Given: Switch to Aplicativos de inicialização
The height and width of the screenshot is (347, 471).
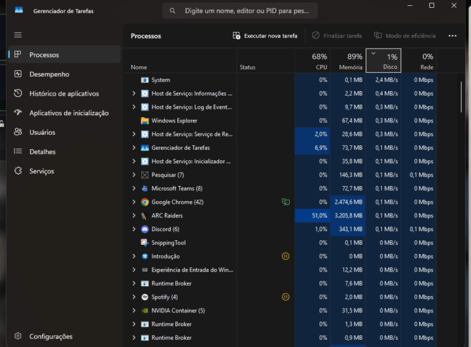Looking at the screenshot, I should pos(69,113).
